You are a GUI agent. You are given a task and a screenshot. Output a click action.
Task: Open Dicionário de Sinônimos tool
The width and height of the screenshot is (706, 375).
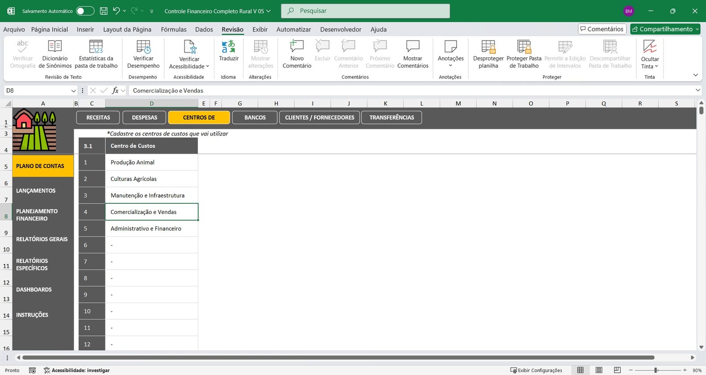tap(55, 48)
